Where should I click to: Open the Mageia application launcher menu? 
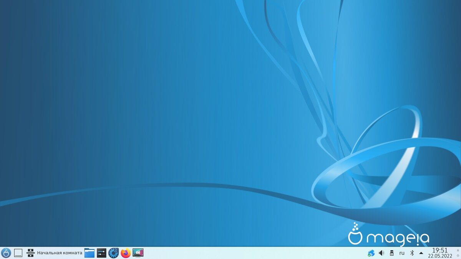point(6,253)
